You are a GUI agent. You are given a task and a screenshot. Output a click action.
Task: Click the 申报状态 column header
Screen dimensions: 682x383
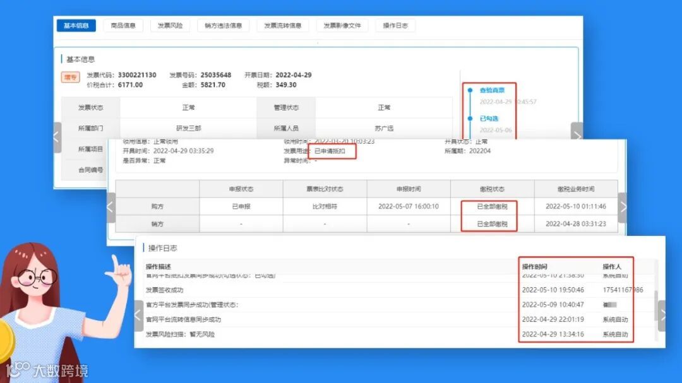pos(241,189)
